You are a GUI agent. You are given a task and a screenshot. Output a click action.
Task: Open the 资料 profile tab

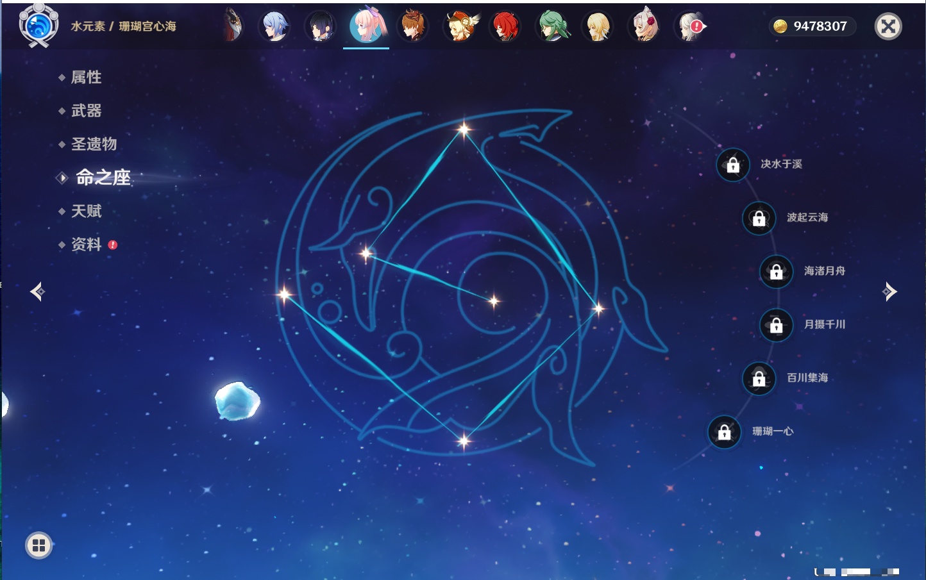point(86,244)
